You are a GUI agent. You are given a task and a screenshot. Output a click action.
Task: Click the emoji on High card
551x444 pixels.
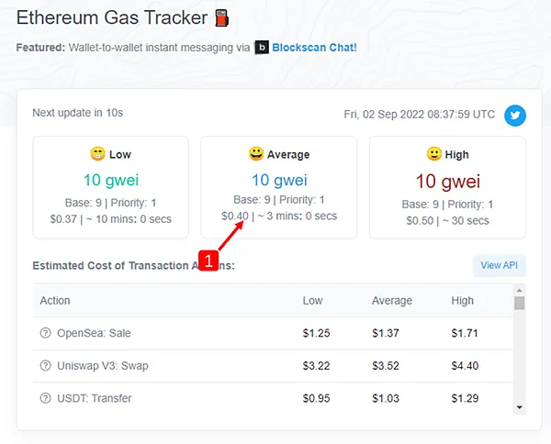(434, 154)
